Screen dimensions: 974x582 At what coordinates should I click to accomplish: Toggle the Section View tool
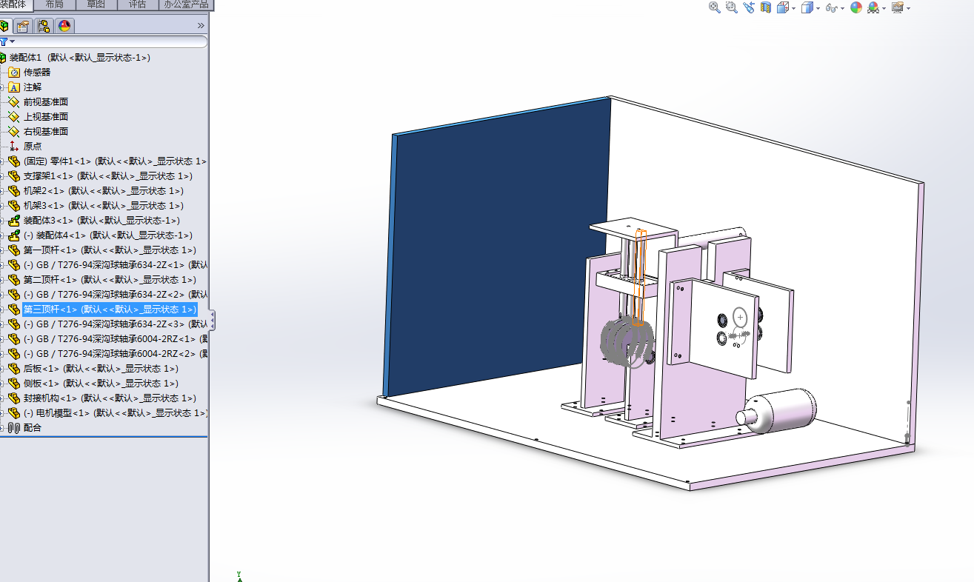click(x=766, y=7)
